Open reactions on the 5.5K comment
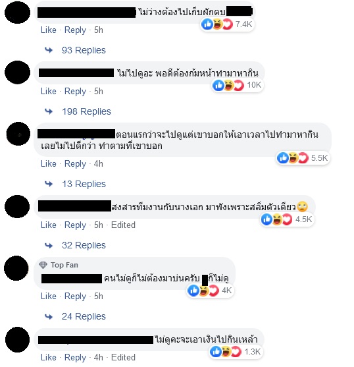 [303, 158]
